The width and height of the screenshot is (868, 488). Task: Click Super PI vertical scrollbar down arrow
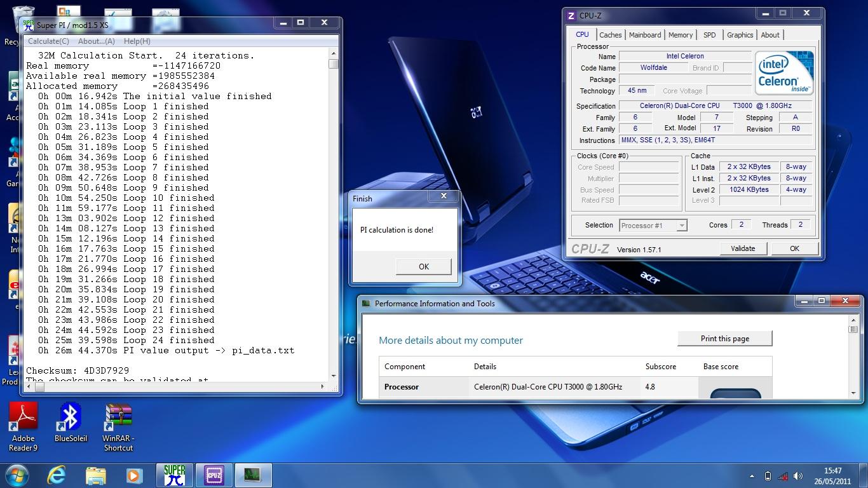point(334,376)
